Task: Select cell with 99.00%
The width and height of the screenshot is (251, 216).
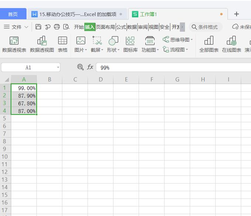Action: coord(24,88)
